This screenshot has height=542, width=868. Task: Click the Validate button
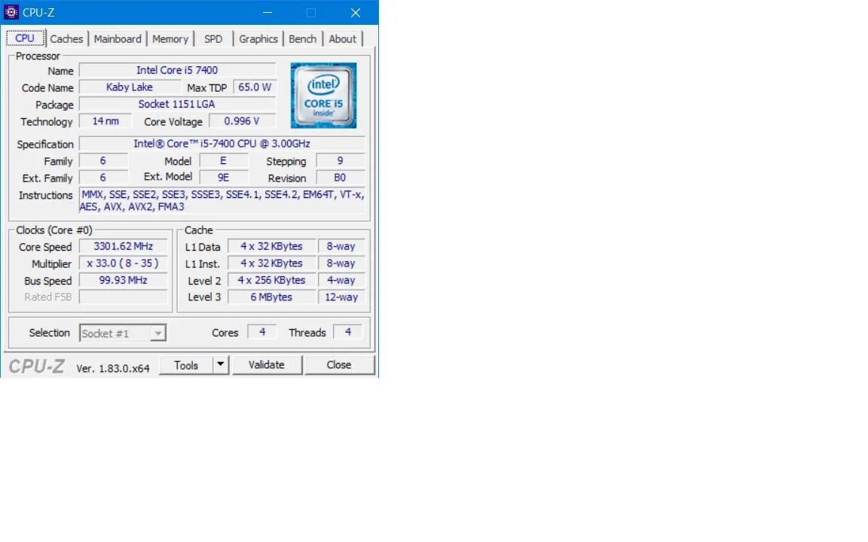(267, 364)
